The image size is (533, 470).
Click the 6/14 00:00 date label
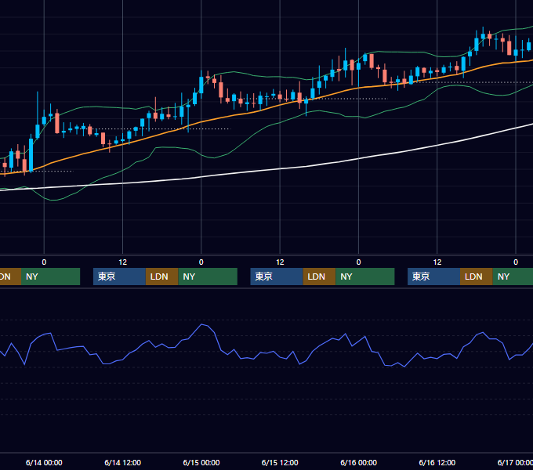44,462
